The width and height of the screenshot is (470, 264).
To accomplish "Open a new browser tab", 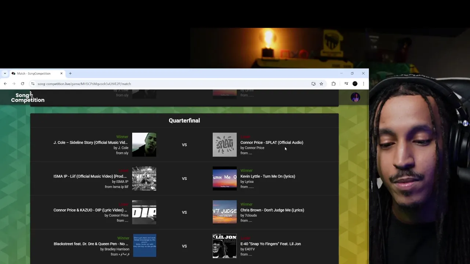I will pos(70,73).
